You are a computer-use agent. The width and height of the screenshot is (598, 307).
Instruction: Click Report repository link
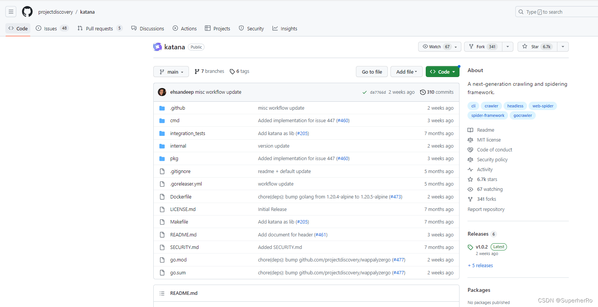click(486, 209)
